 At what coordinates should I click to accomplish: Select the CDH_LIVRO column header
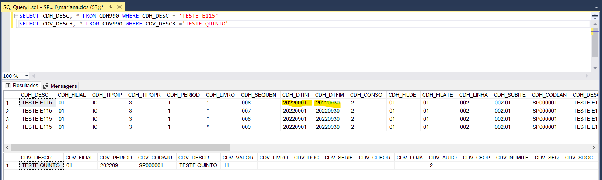click(x=221, y=95)
